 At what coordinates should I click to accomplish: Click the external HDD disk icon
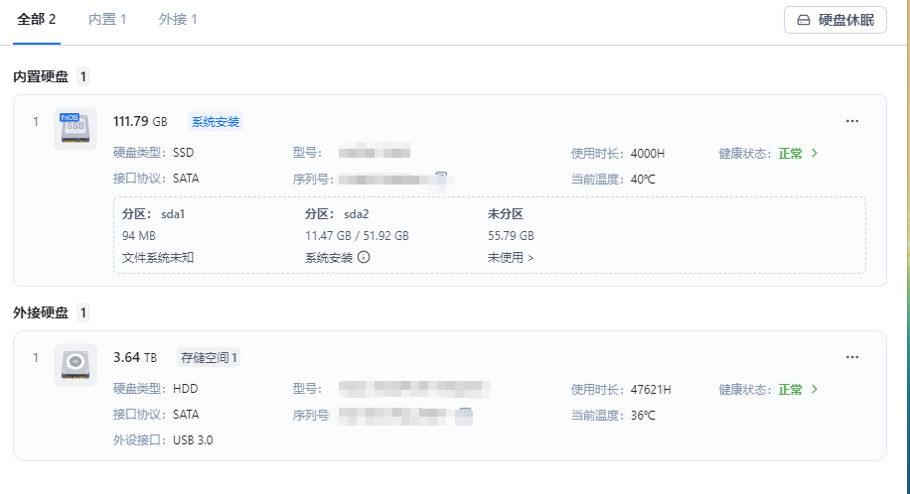coord(76,364)
